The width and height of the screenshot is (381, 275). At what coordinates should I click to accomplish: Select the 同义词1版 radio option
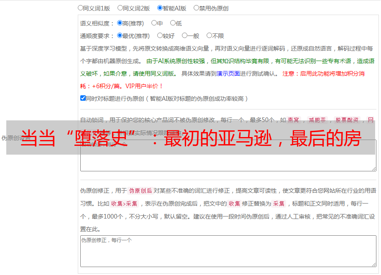click(80, 8)
